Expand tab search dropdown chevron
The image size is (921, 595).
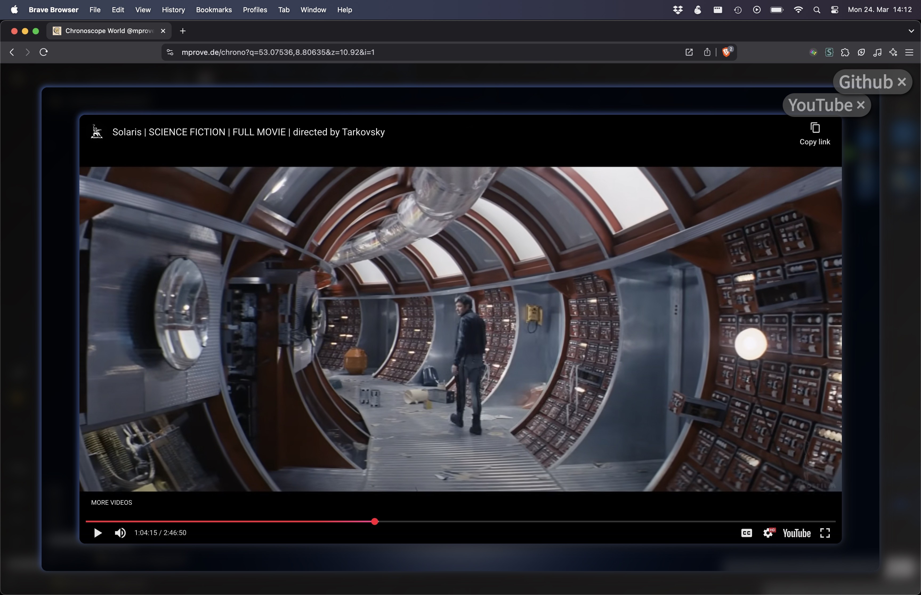point(911,31)
